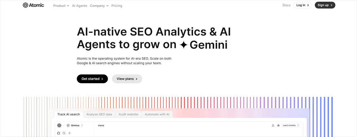Image resolution: width=357 pixels, height=137 pixels.
Task: Select the Audit website tab
Action: click(128, 114)
